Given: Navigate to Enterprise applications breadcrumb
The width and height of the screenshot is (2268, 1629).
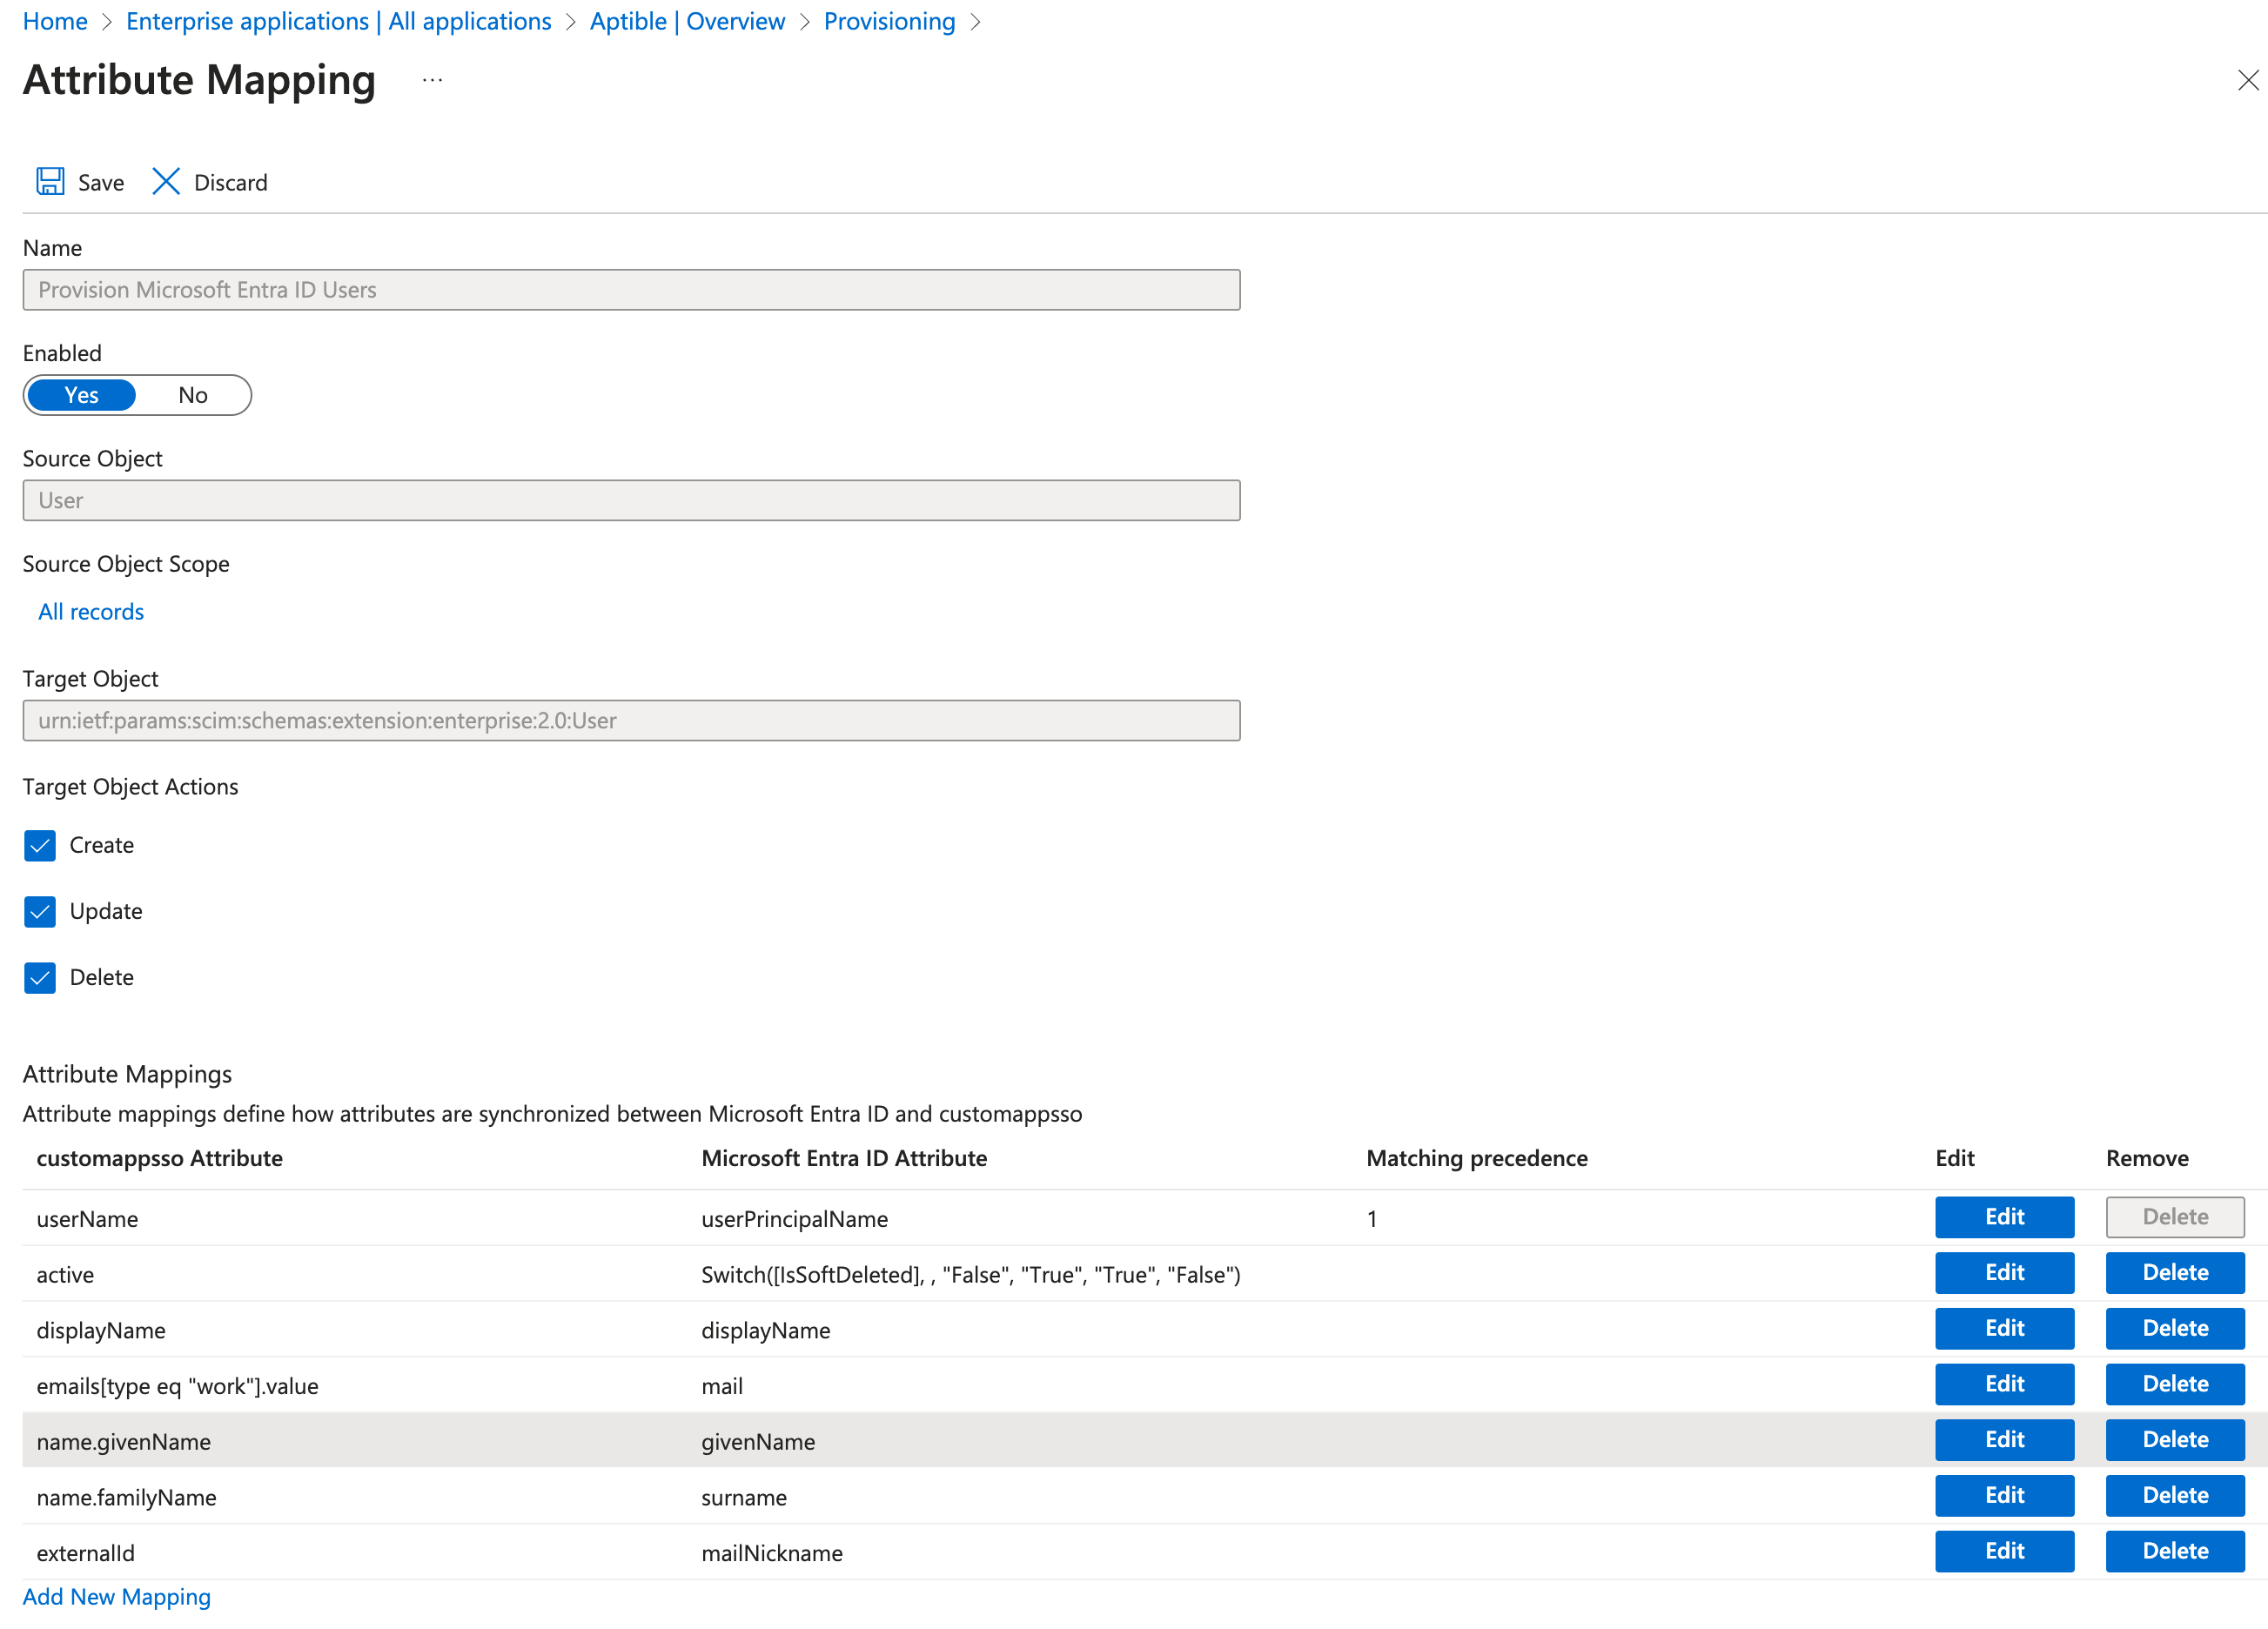Looking at the screenshot, I should [338, 21].
